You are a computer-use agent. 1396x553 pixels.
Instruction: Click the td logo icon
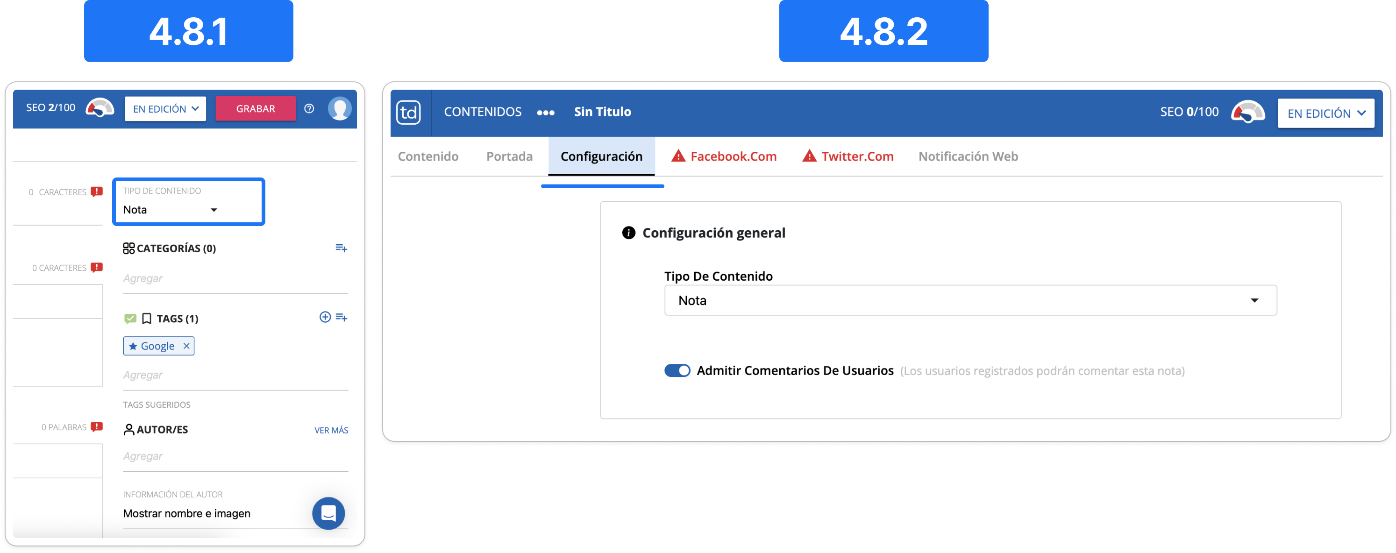408,112
